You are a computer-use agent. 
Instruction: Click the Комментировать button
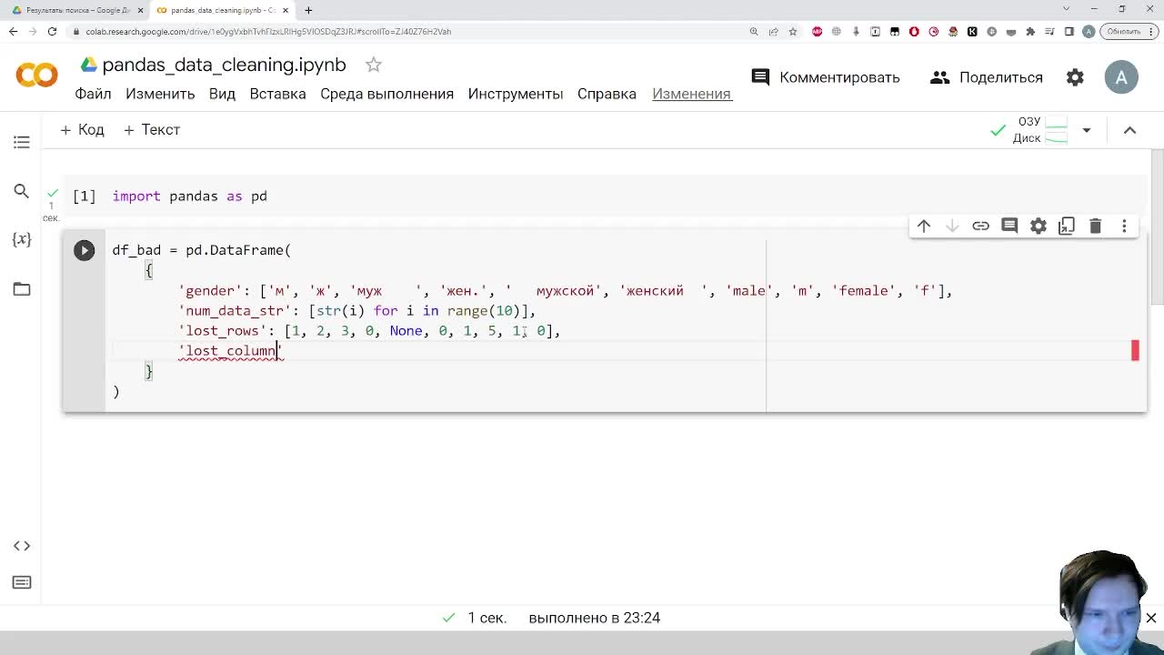826,77
